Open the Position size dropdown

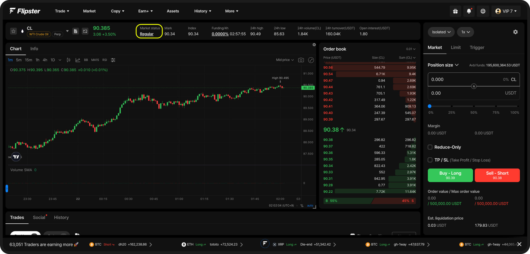pyautogui.click(x=443, y=65)
